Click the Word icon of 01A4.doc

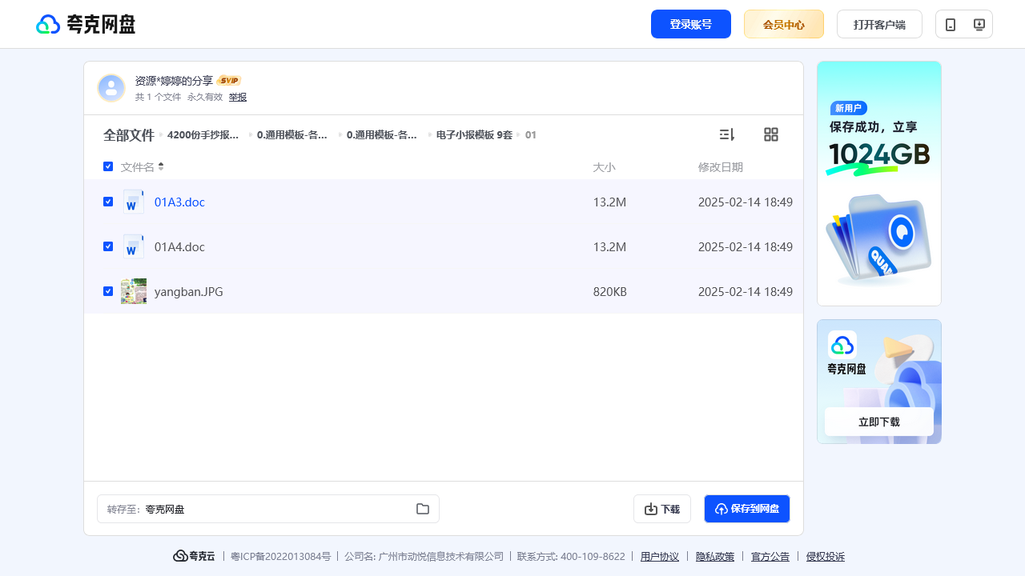[x=134, y=246]
